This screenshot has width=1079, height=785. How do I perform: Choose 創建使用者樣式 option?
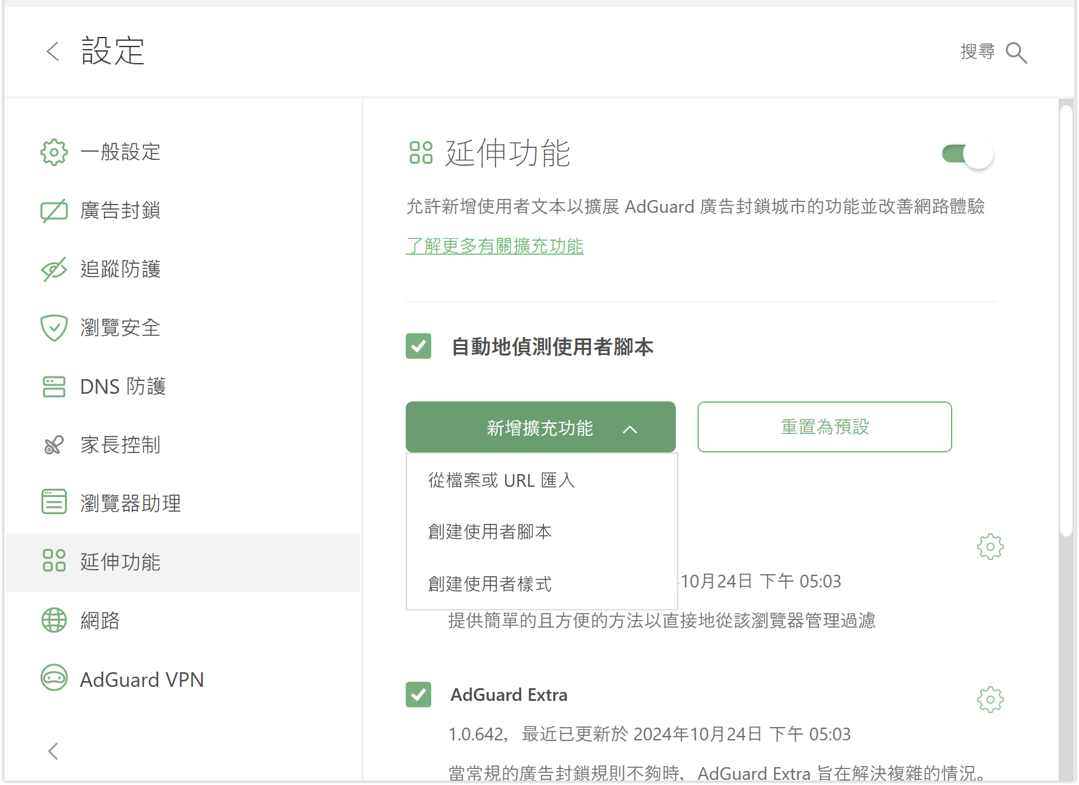click(542, 584)
